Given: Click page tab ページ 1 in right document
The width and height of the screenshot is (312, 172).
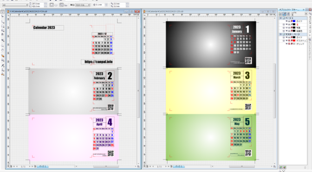Looking at the screenshot, I should 178,166.
